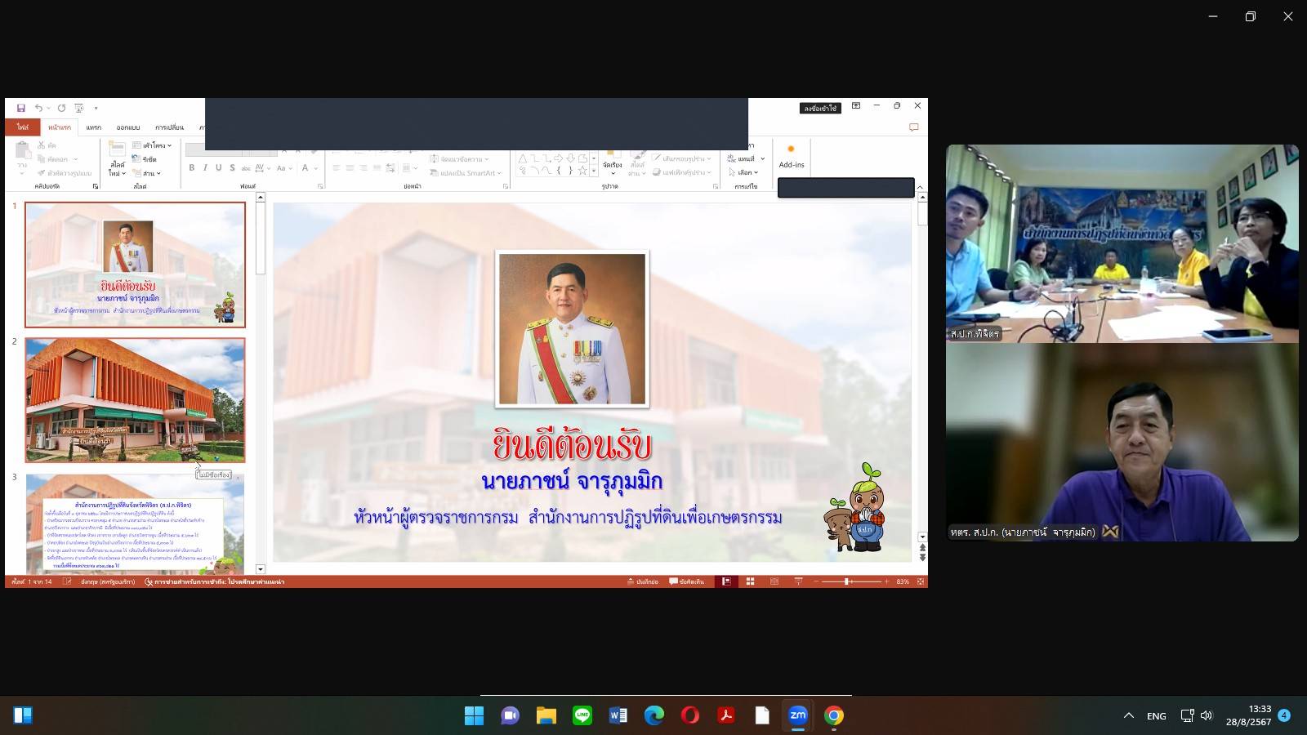The width and height of the screenshot is (1307, 735).
Task: Select slide 2 building thumbnail
Action: point(135,400)
